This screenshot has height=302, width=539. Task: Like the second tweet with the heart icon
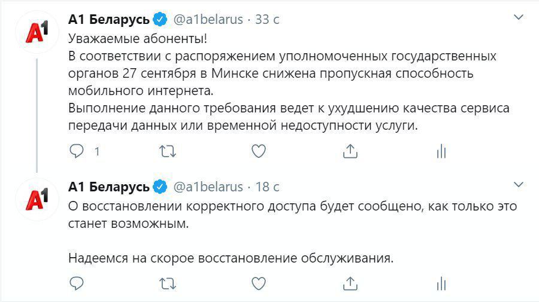pos(259,283)
